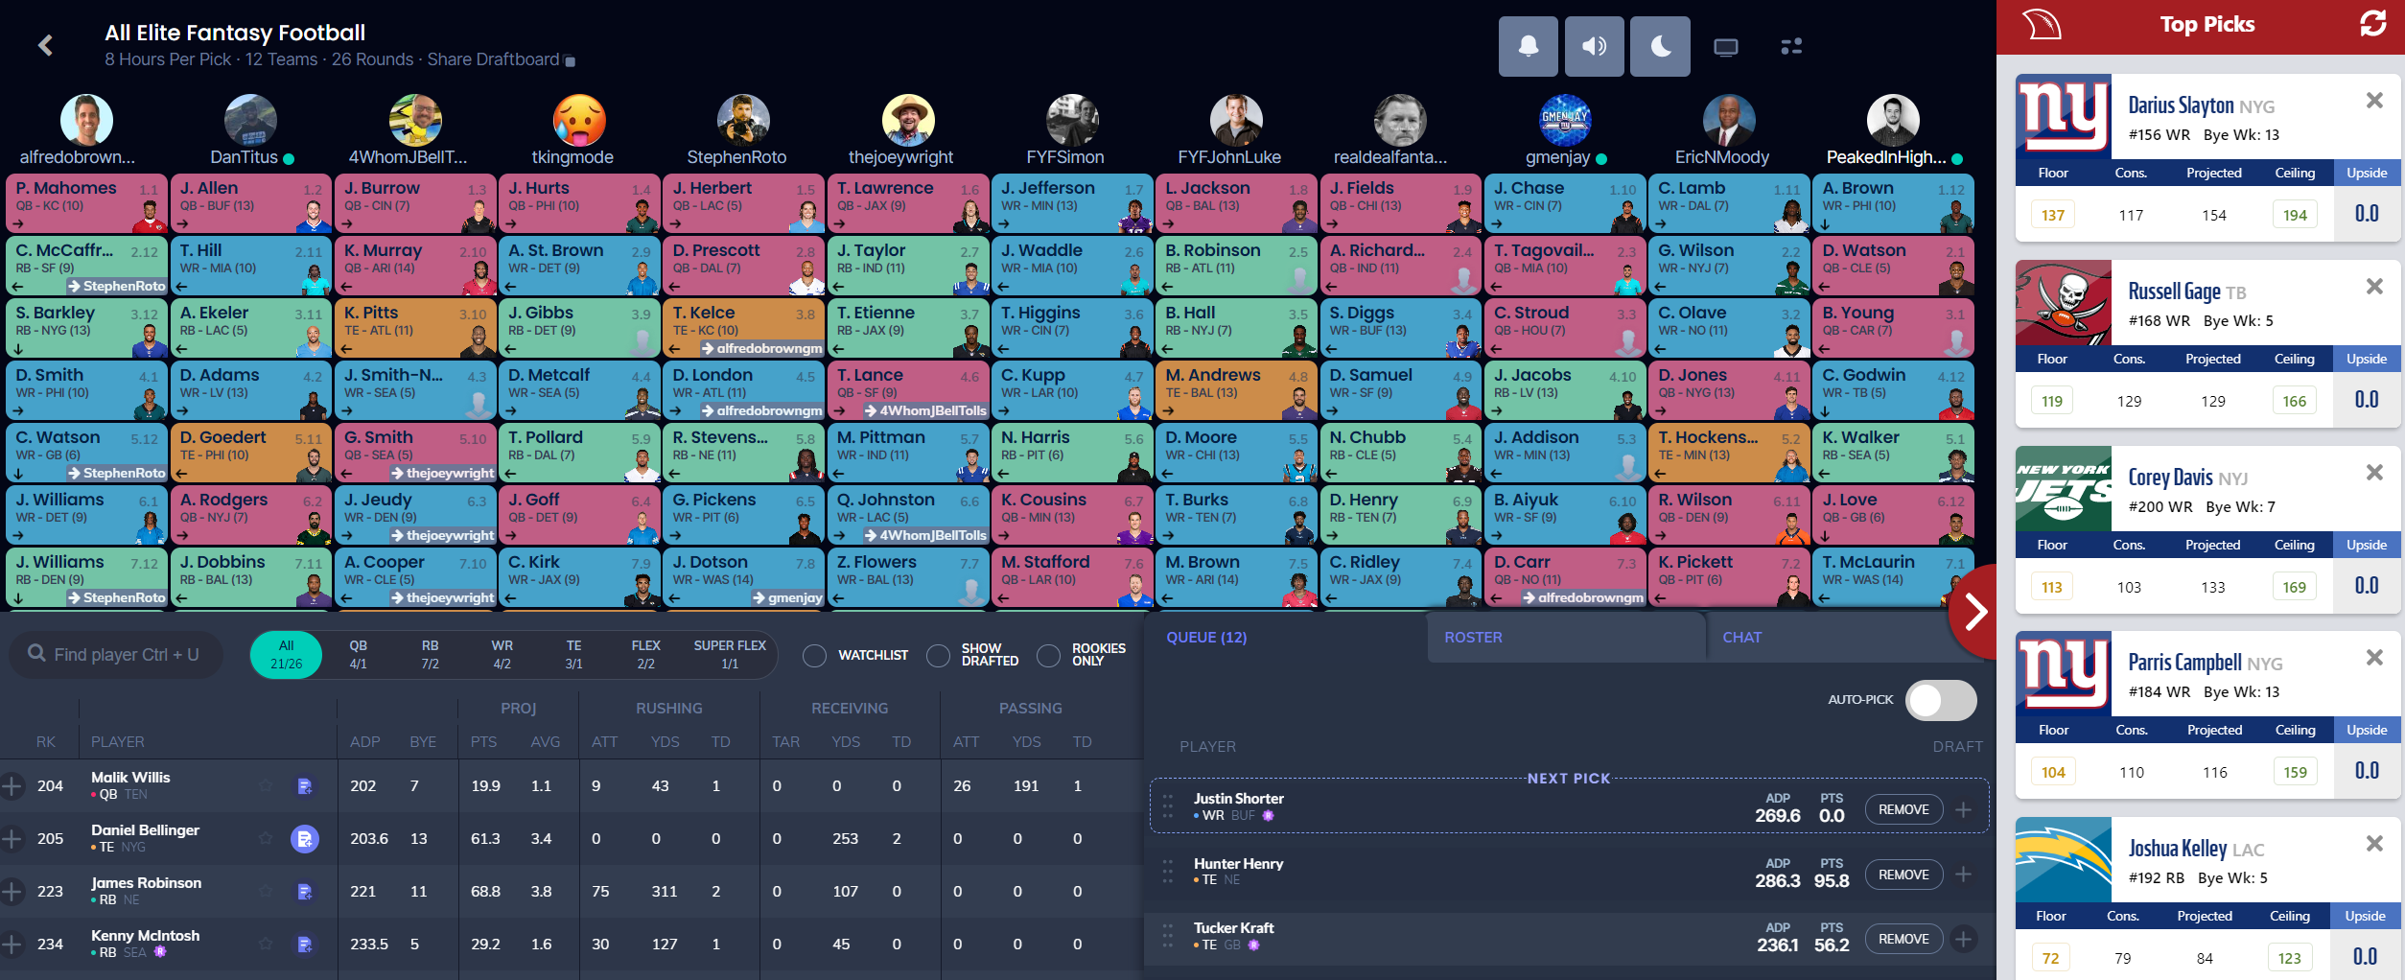Dismiss Corey Davis top pick card
This screenshot has width=2405, height=980.
(x=2374, y=473)
